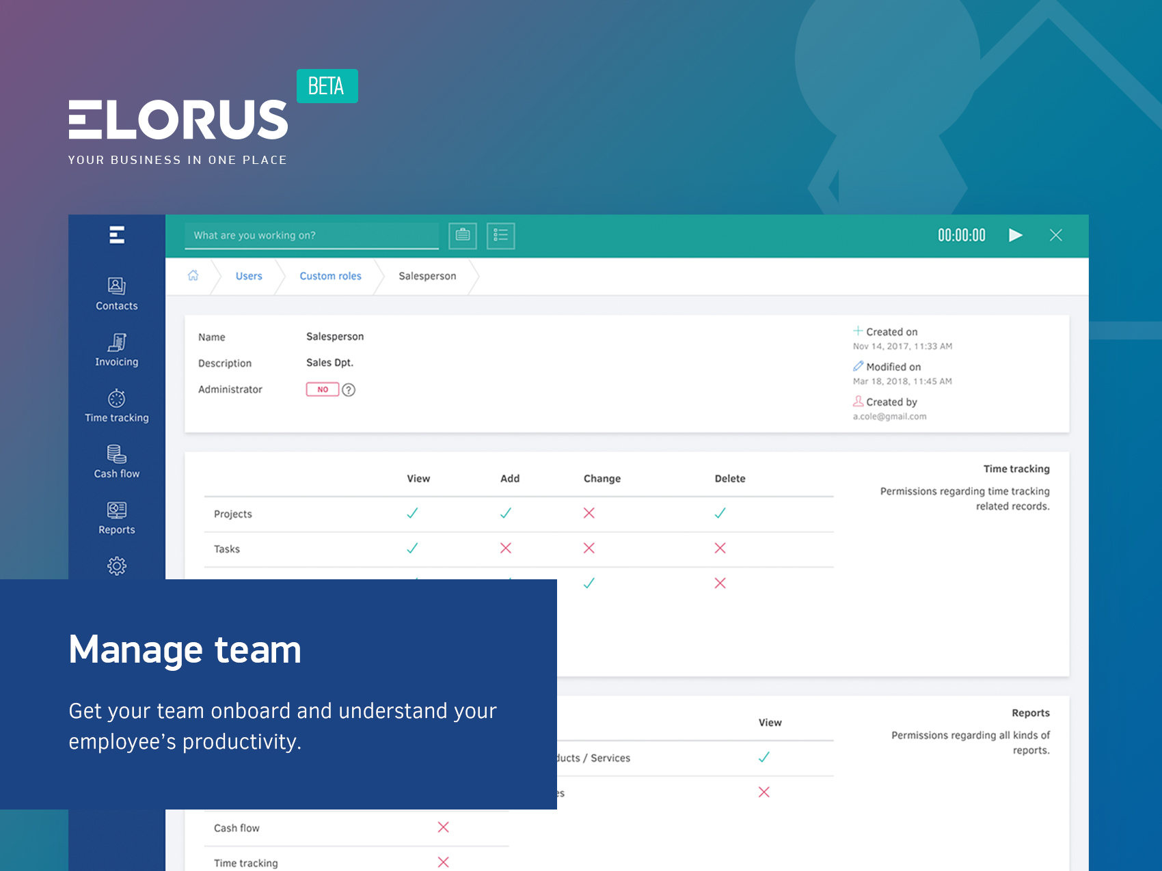
Task: Toggle the Administrator NO switch
Action: point(323,389)
